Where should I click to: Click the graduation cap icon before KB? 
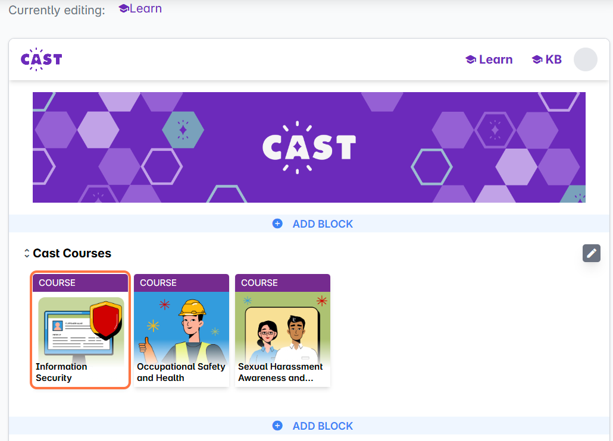537,59
